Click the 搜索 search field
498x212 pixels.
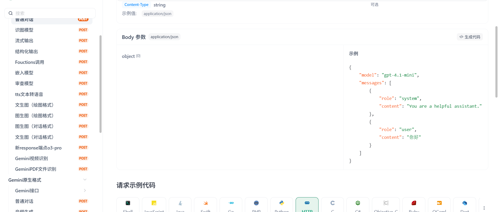point(52,13)
